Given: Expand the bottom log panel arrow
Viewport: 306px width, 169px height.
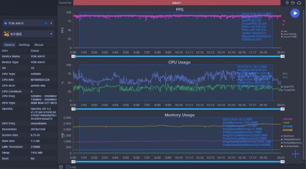Looking at the screenshot, I should [x=61, y=167].
